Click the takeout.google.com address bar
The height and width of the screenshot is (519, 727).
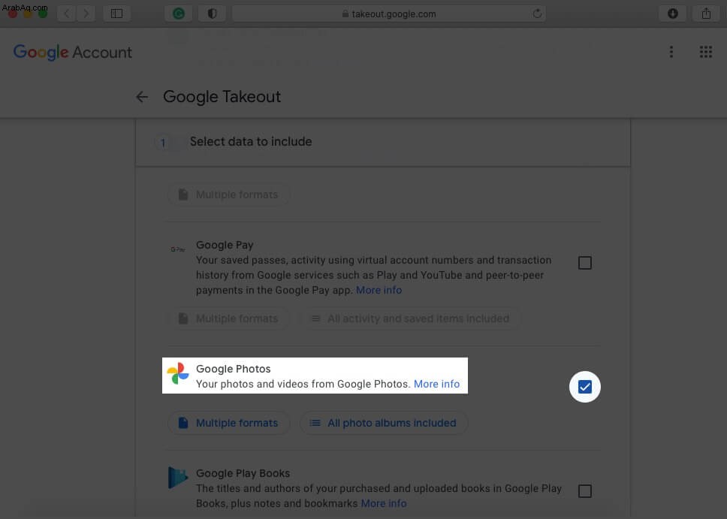(x=388, y=14)
